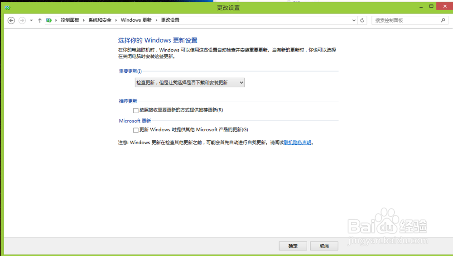The height and width of the screenshot is (256, 453).
Task: Open recent locations dropdown arrow
Action: pos(31,20)
